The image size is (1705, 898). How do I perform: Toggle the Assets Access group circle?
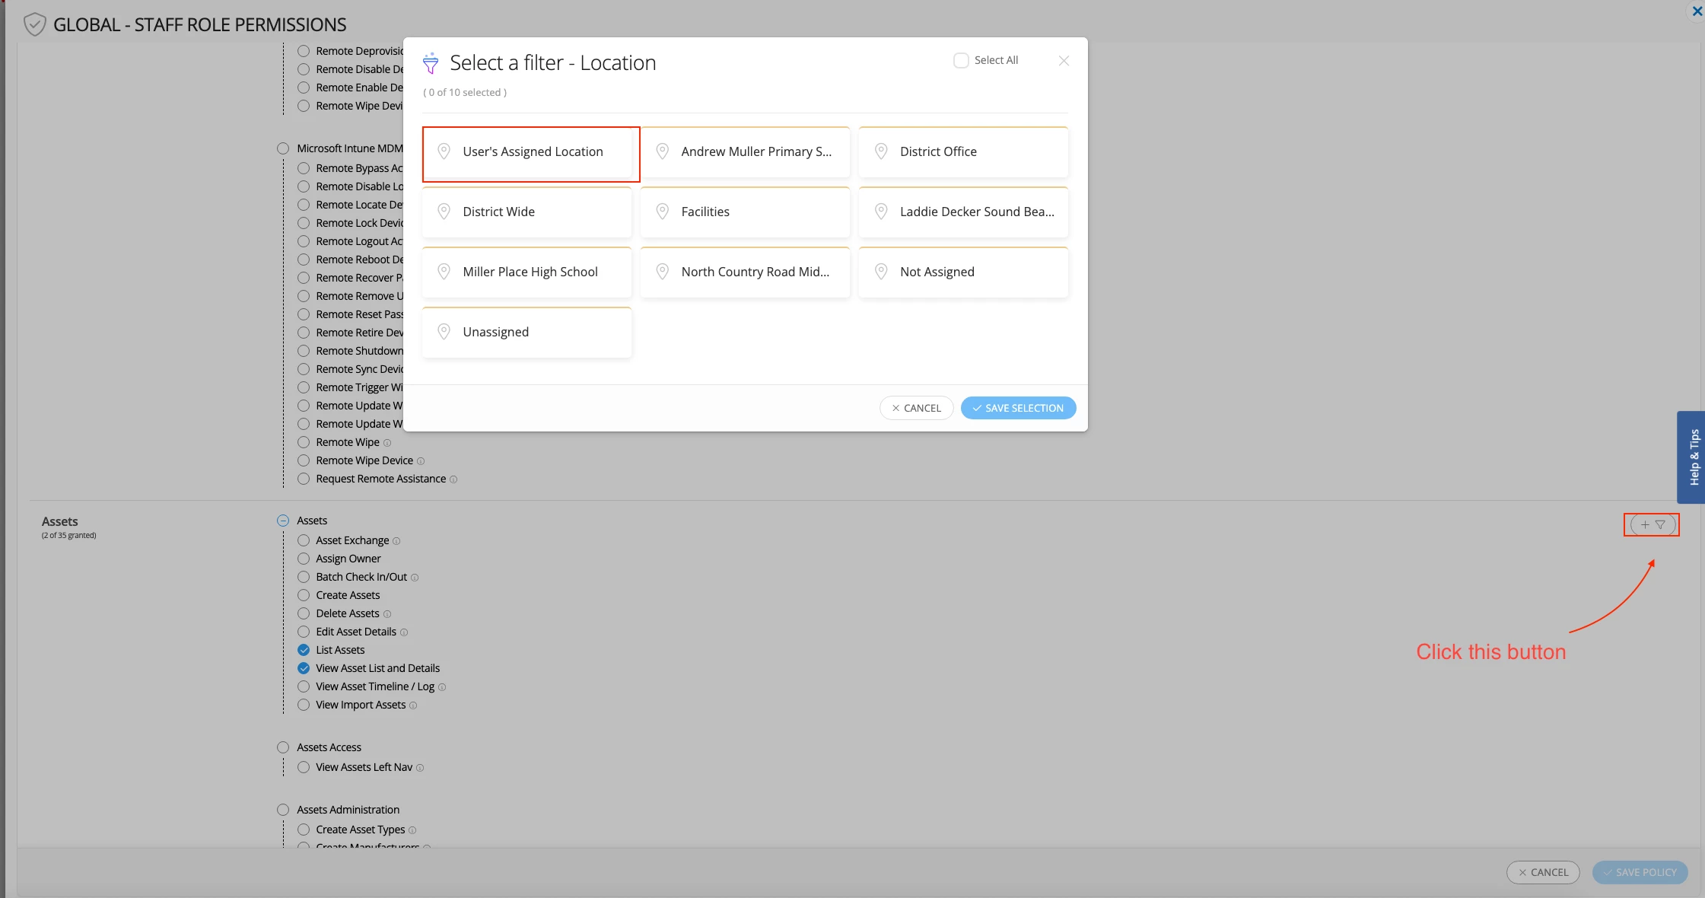point(283,747)
